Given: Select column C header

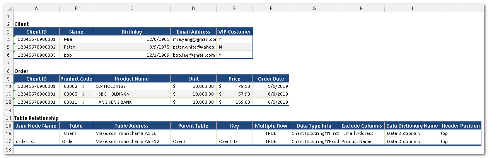Looking at the screenshot, I should pos(131,8).
